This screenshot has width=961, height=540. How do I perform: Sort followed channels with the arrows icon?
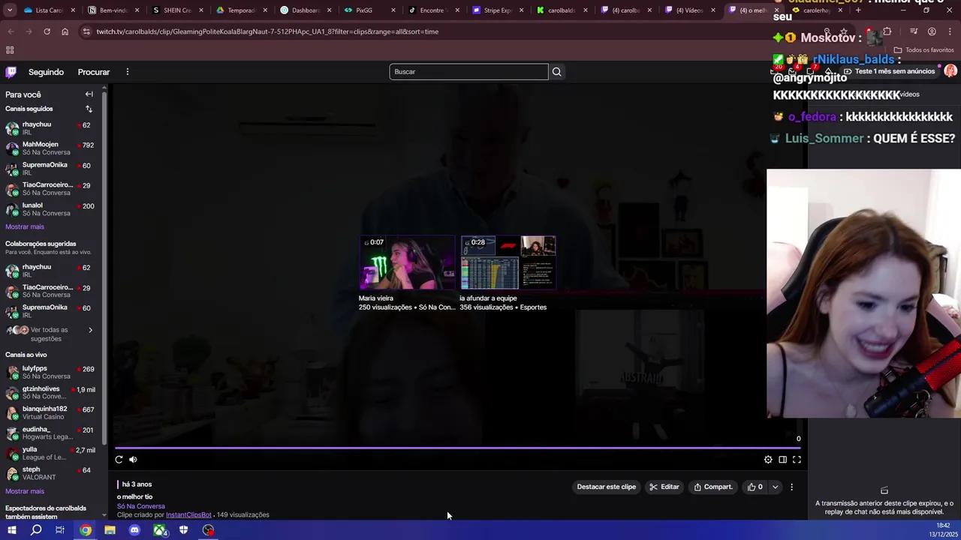89,109
